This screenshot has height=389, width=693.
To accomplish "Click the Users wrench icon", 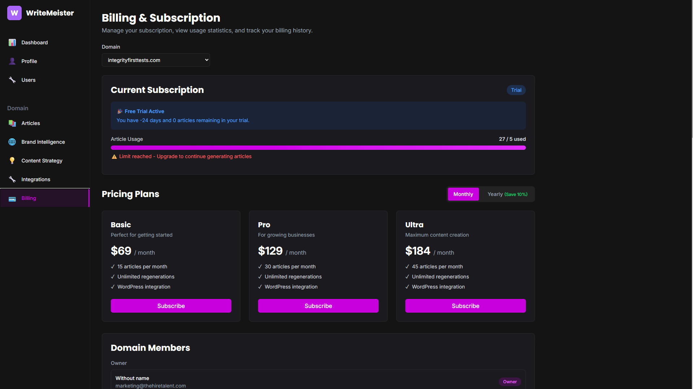I will pyautogui.click(x=12, y=80).
